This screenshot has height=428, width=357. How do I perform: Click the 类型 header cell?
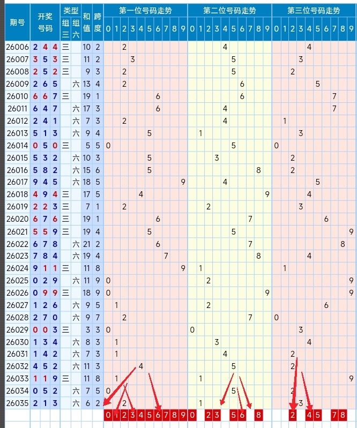point(71,11)
